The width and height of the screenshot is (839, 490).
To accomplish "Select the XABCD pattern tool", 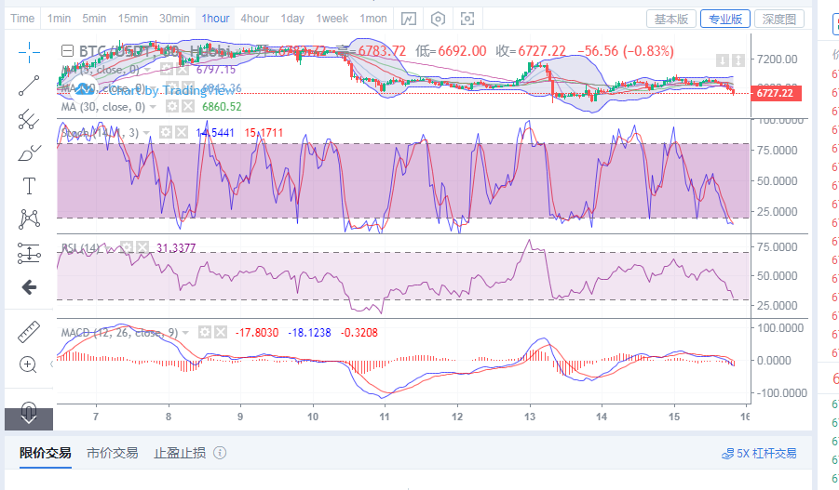I will point(29,219).
